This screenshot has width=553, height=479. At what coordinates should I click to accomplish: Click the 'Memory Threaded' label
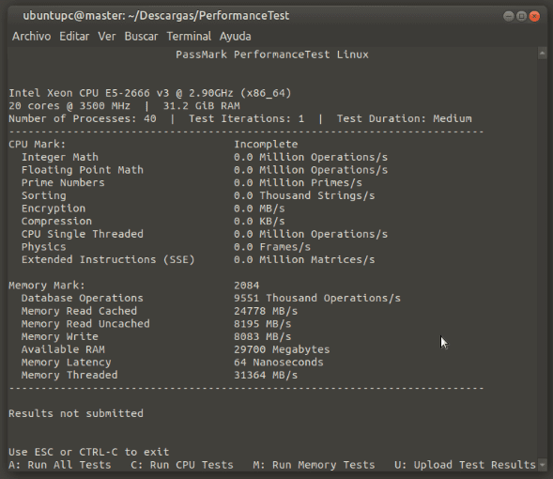[69, 376]
